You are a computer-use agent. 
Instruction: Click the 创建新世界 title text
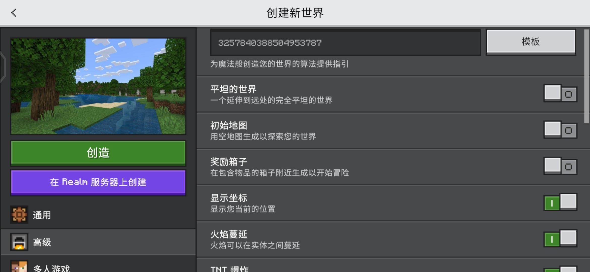point(295,13)
